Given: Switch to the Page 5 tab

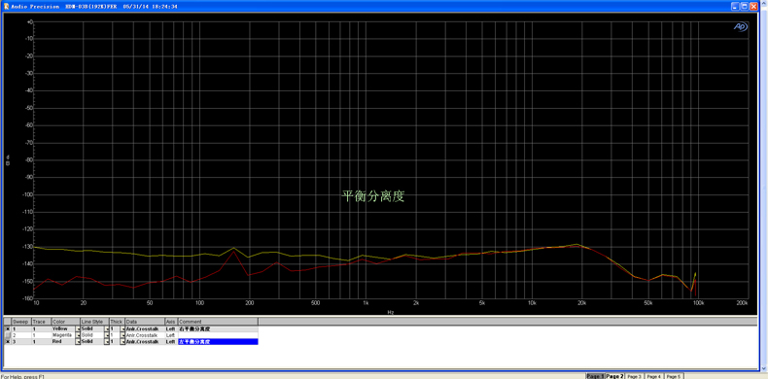Looking at the screenshot, I should tap(673, 376).
